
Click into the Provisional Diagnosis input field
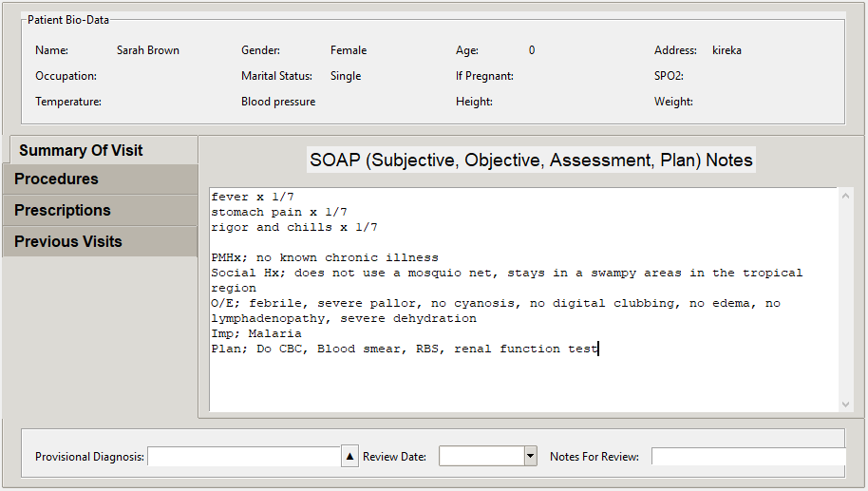pyautogui.click(x=244, y=457)
